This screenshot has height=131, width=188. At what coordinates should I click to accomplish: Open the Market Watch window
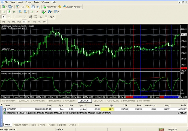18,7
